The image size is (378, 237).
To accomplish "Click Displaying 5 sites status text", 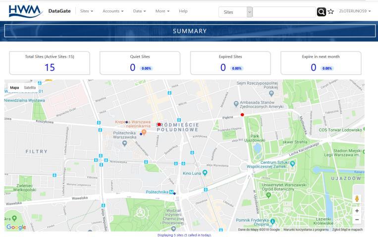I will (184, 235).
